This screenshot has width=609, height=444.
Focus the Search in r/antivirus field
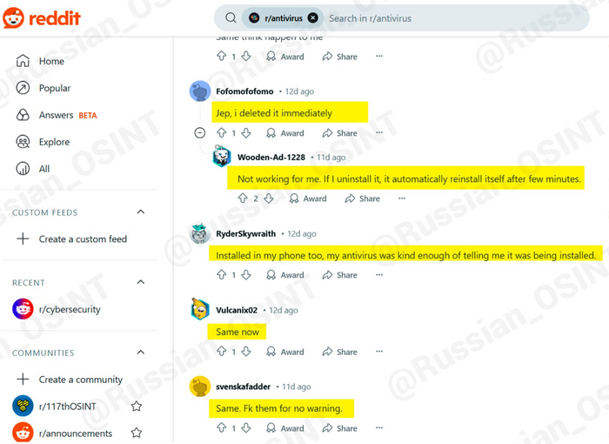click(x=454, y=18)
